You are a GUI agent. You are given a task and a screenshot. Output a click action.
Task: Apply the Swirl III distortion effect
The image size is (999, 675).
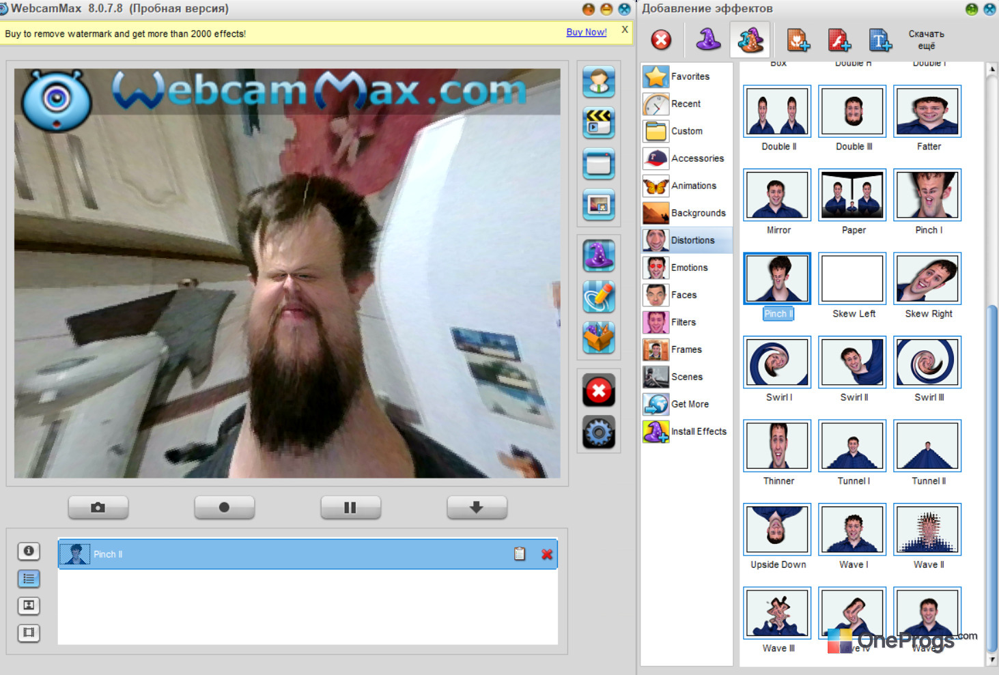tap(928, 362)
